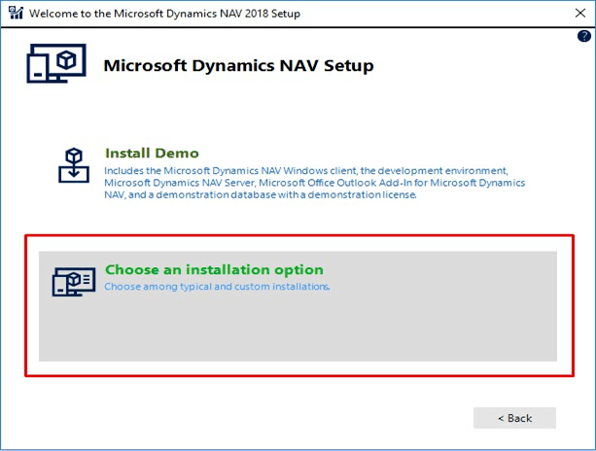Screen dimensions: 596x451
Task: Click the installation option monitor icon
Action: coord(73,282)
